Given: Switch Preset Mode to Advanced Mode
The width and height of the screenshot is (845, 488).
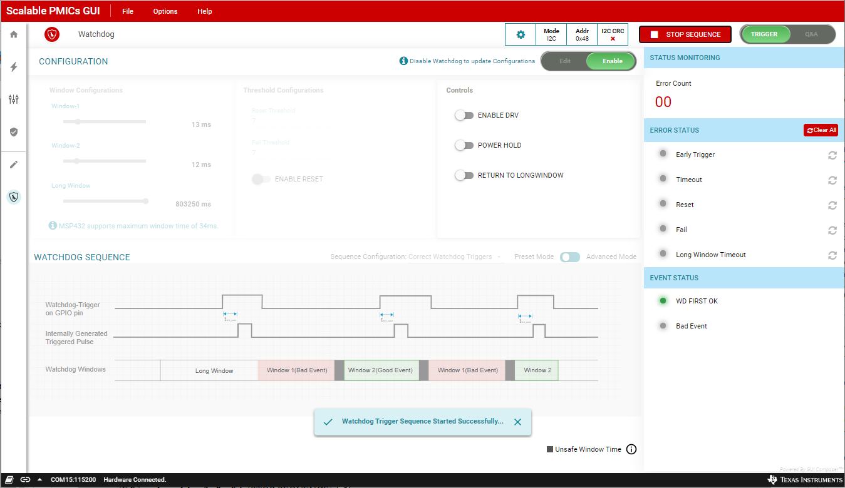Looking at the screenshot, I should [569, 257].
